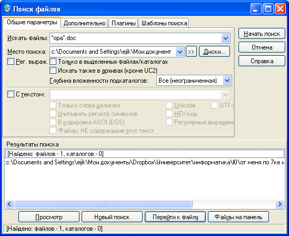Minimize the Поиск файлов window
The image size is (289, 236).
point(256,8)
